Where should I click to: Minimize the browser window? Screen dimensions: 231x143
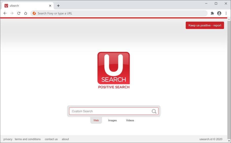[x=206, y=3]
